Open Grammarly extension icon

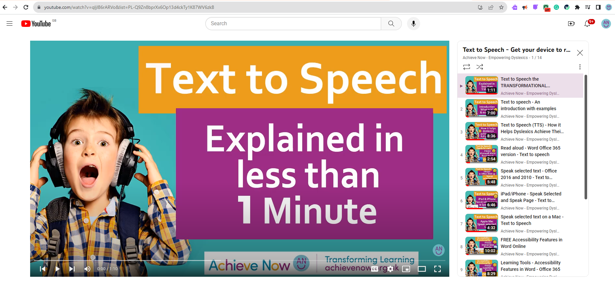point(556,7)
